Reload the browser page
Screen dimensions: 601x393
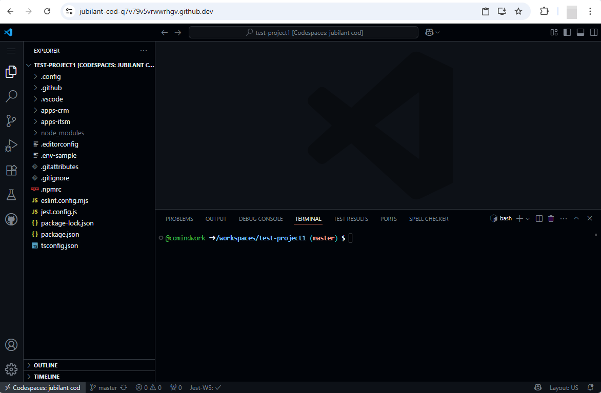(x=47, y=11)
